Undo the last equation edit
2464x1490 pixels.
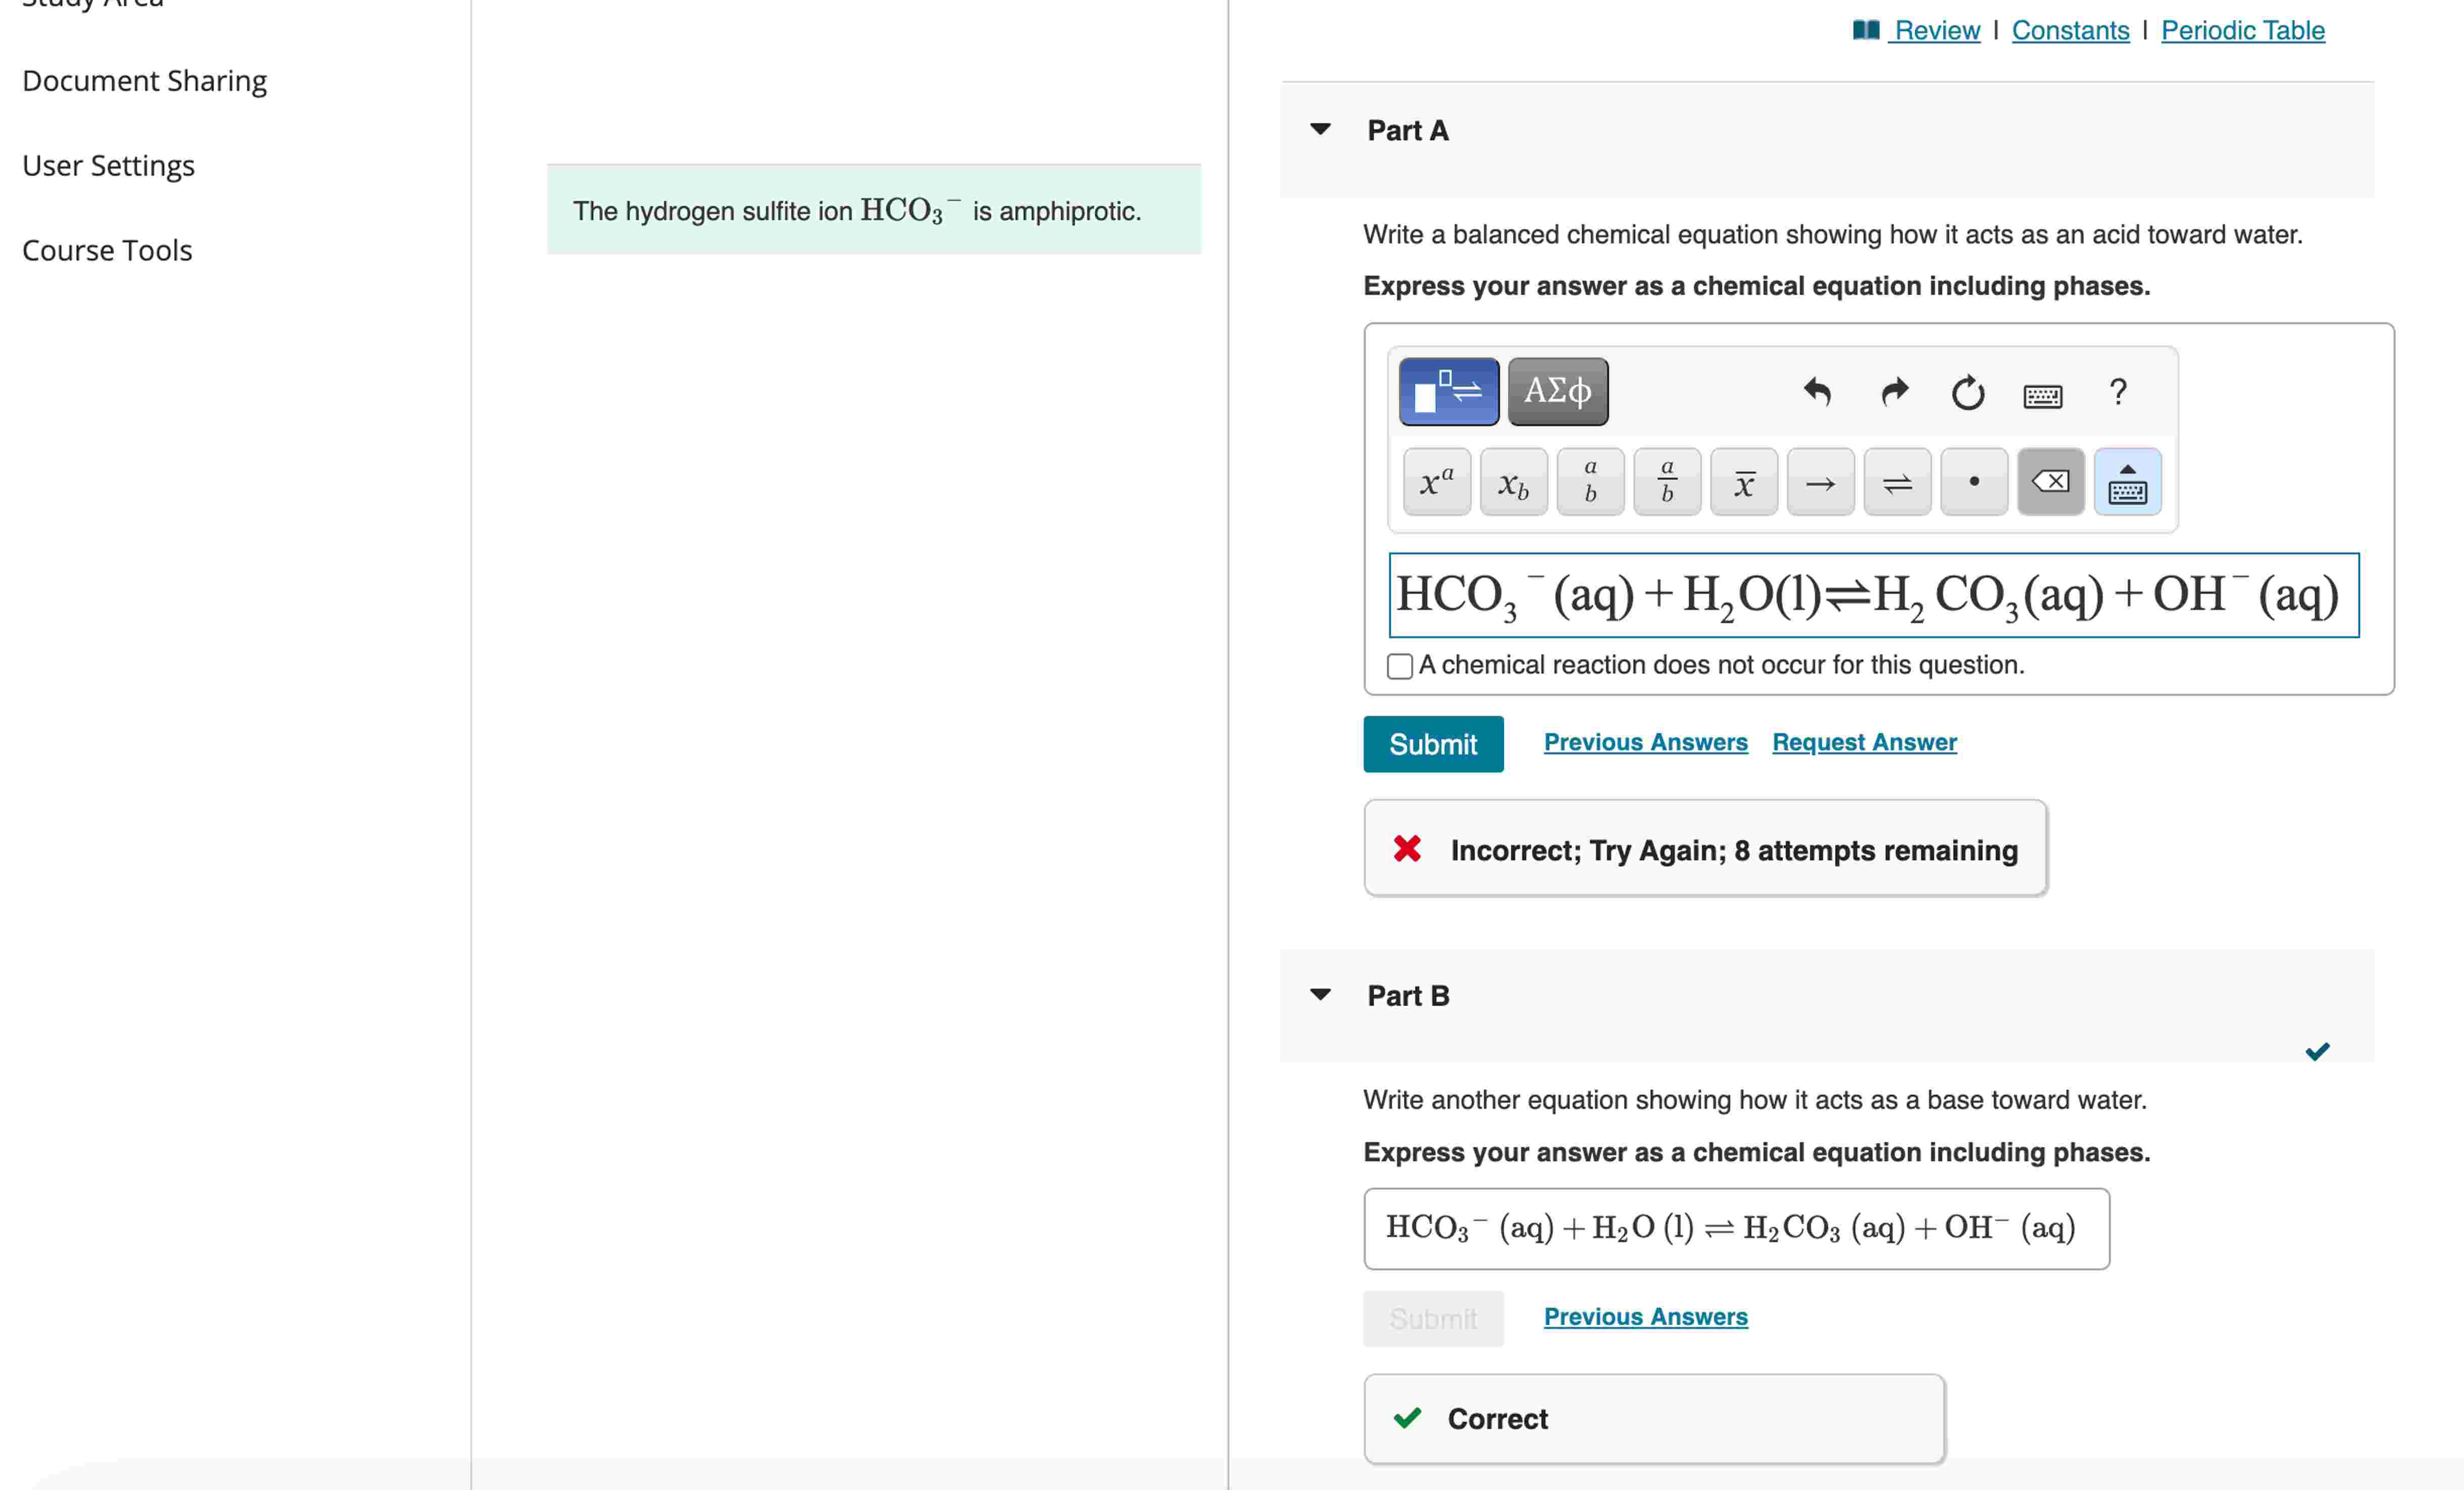[x=1817, y=392]
